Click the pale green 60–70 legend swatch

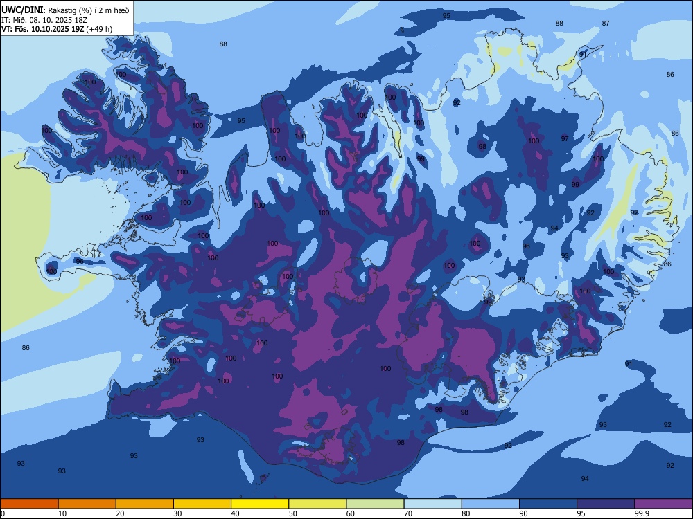(x=375, y=504)
